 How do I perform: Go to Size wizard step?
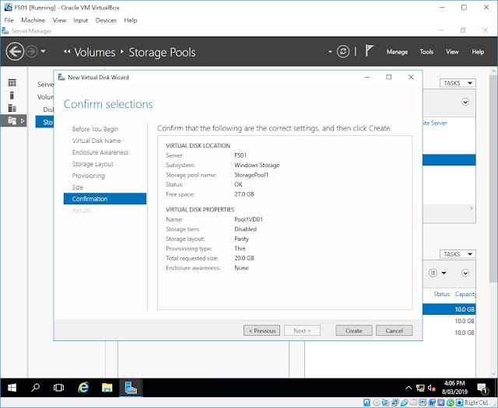click(78, 187)
